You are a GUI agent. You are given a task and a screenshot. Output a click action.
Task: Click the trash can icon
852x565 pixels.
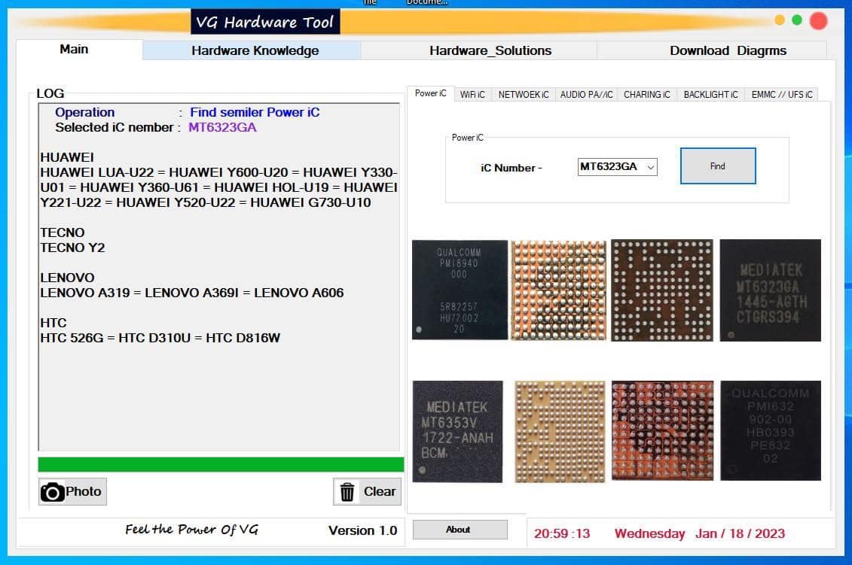347,492
